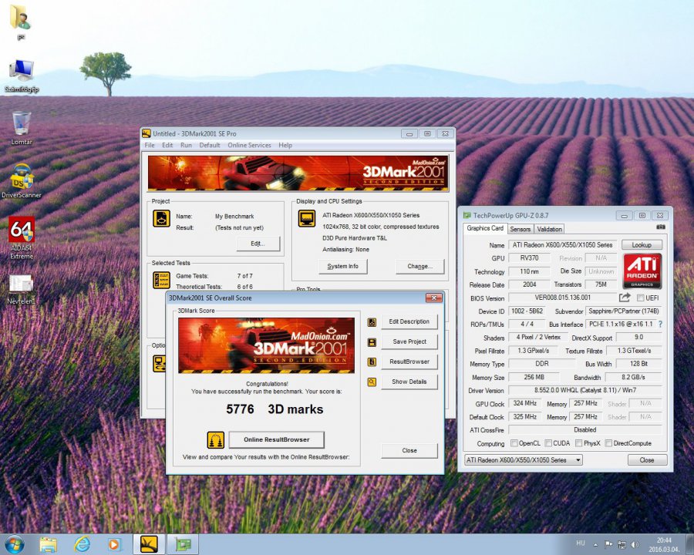Show hidden tray icons arrow
This screenshot has height=555, width=694.
pos(595,544)
